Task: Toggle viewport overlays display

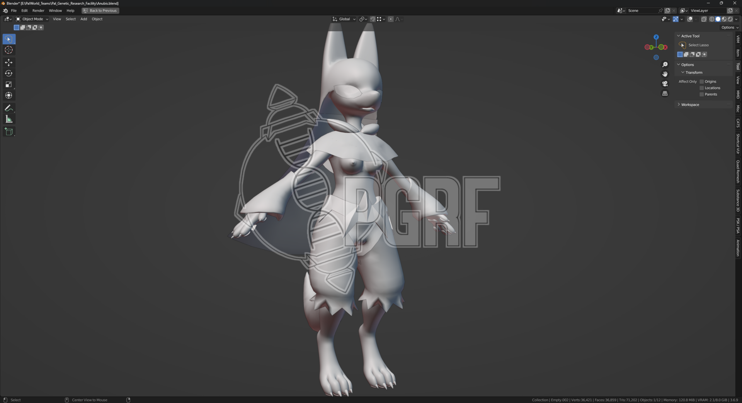Action: (690, 19)
